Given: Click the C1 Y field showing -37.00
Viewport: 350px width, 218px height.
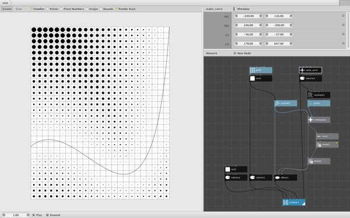Looking at the screenshot, I should click(279, 34).
